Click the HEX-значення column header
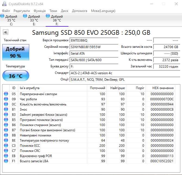Viewport: 182px width, 175px height. click(x=161, y=88)
